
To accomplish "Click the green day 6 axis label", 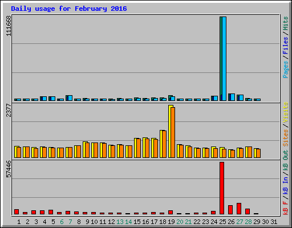I will click(x=62, y=222).
